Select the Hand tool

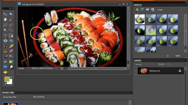click(5, 19)
